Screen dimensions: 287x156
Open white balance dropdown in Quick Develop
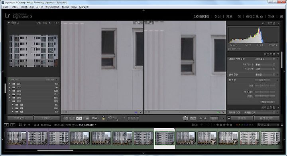[265, 75]
